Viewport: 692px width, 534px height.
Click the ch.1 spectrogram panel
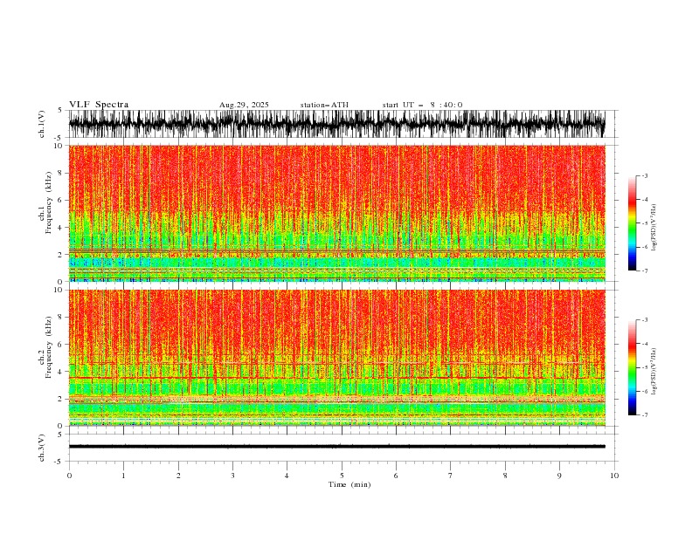pos(337,213)
